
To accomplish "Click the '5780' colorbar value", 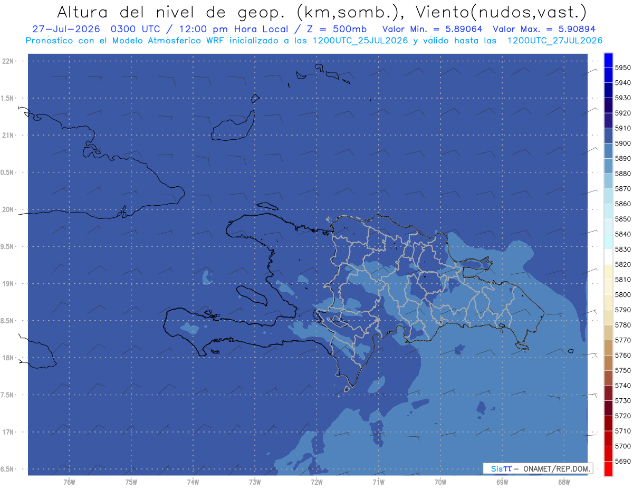I will click(623, 325).
